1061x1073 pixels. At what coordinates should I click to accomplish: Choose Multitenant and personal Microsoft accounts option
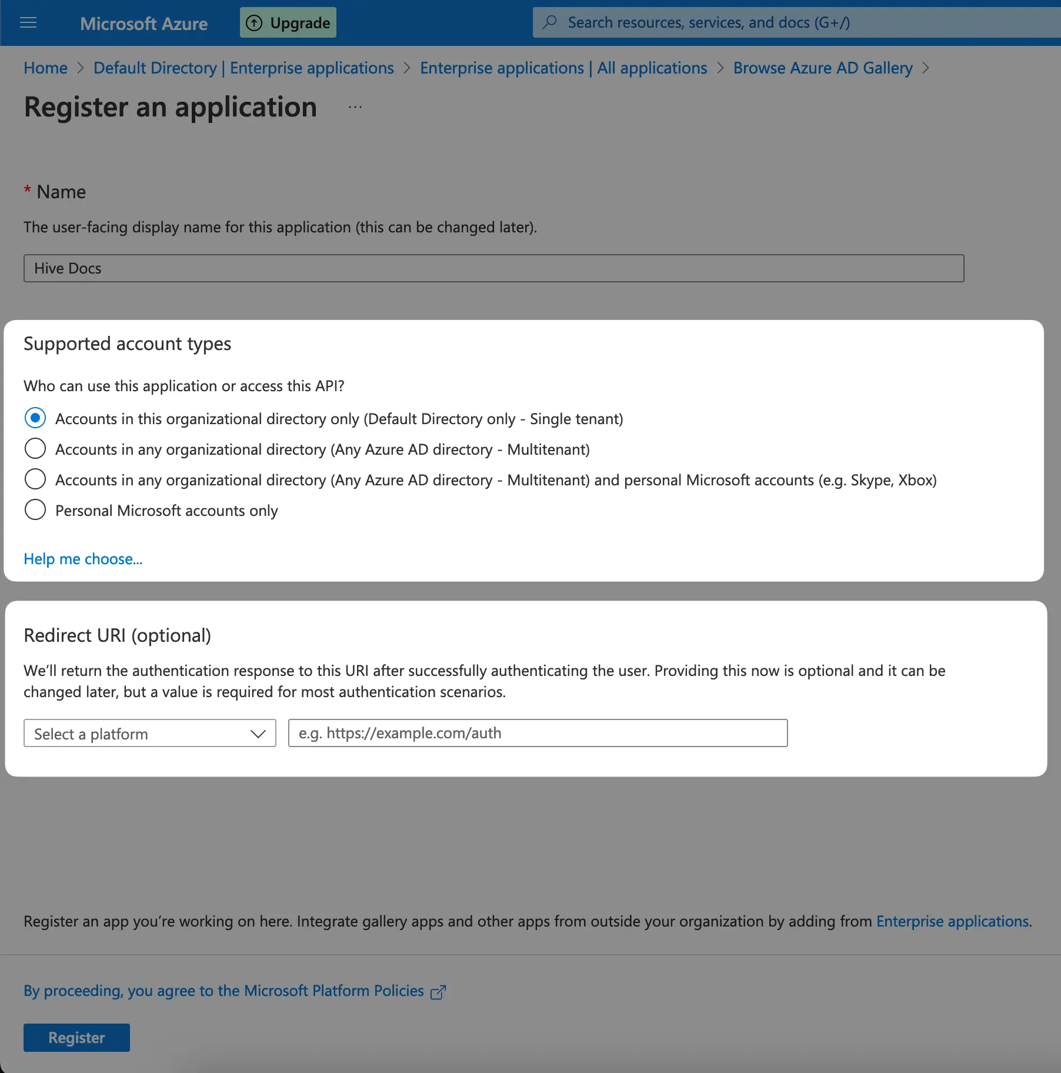pos(35,479)
